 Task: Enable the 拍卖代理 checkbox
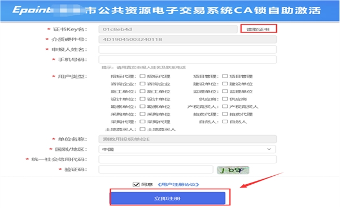pyautogui.click(x=225, y=114)
